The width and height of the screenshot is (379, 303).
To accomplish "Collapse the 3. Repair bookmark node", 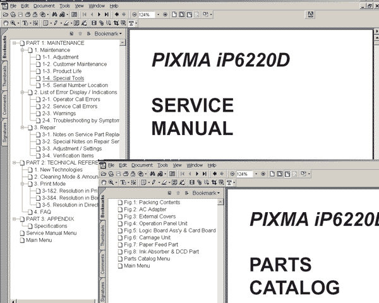I will (x=22, y=128).
